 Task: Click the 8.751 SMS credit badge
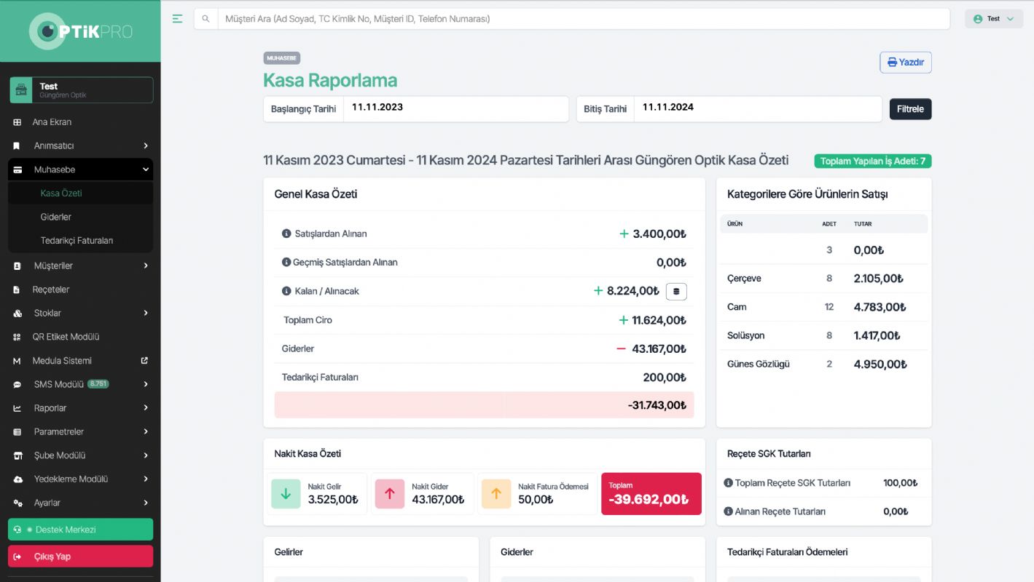click(98, 384)
